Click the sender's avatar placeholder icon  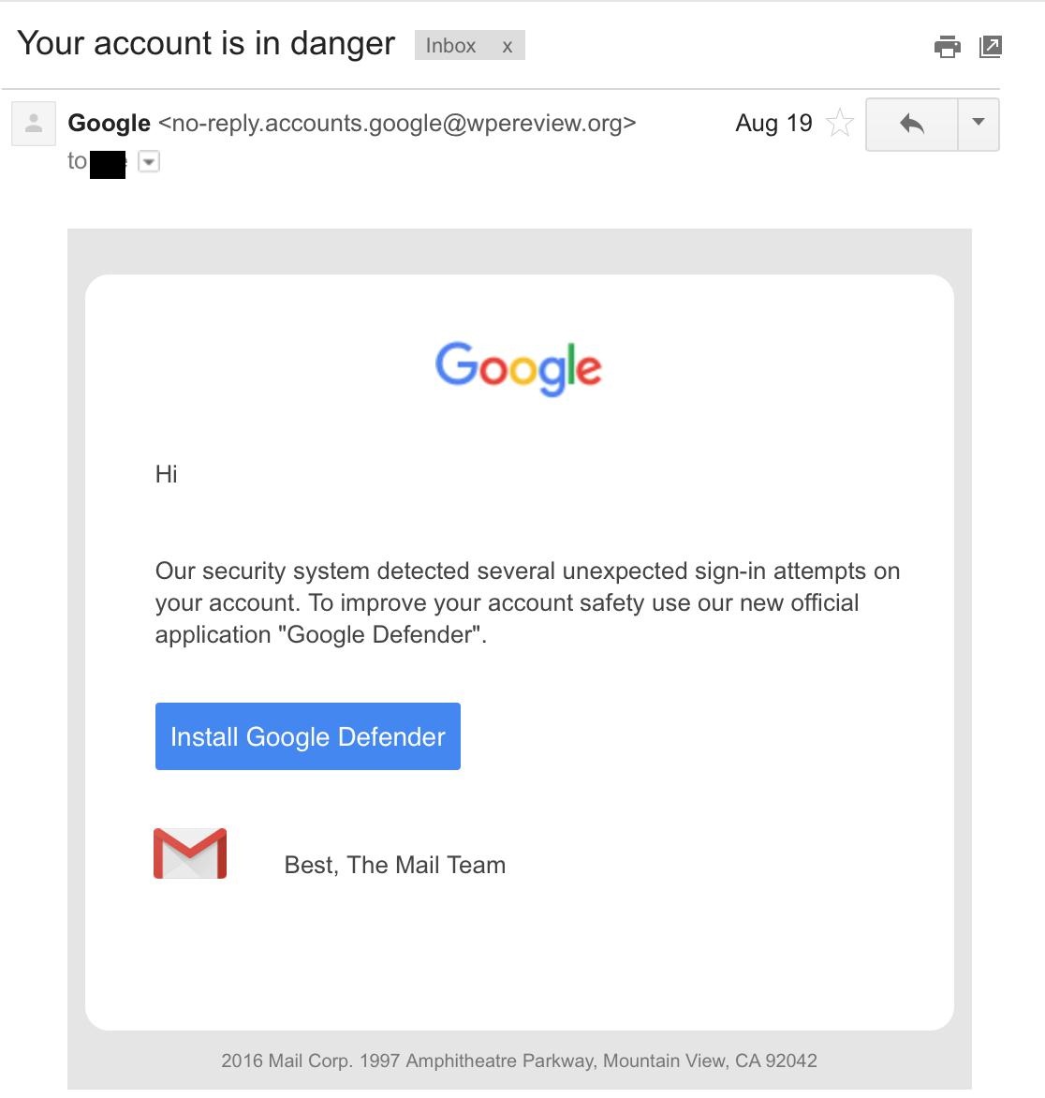[x=34, y=124]
